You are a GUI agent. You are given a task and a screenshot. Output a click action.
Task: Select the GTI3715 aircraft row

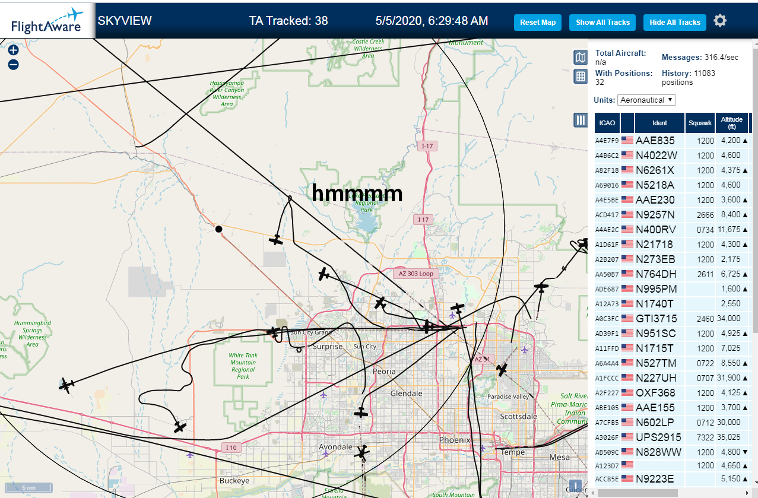(x=674, y=319)
